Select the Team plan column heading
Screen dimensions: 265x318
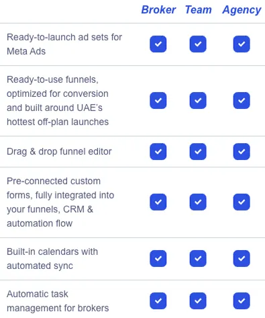click(x=199, y=10)
